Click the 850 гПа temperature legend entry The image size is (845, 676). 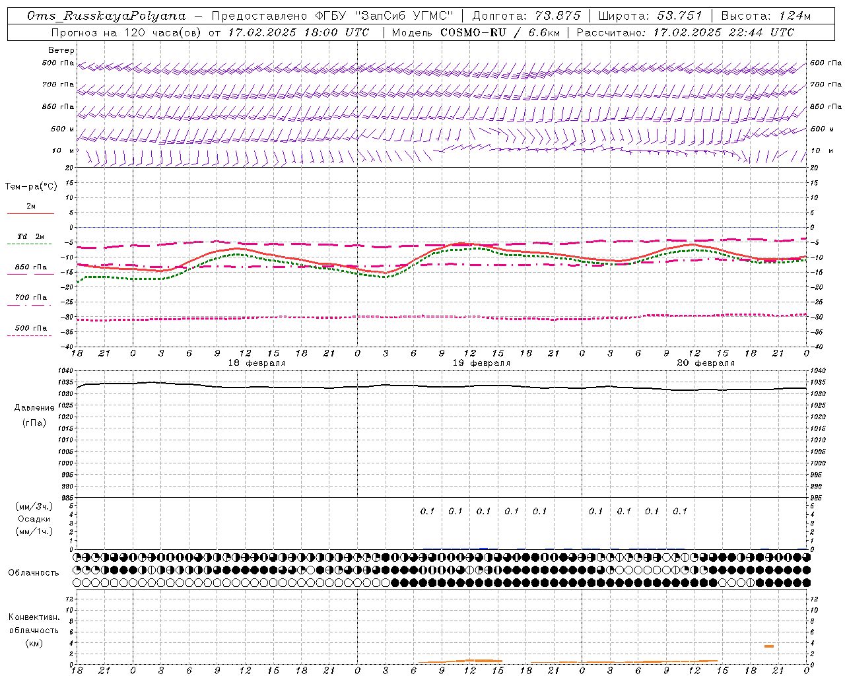point(31,267)
